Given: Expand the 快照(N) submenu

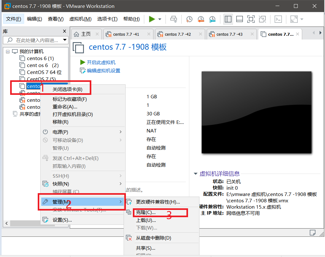Looking at the screenshot, I should (x=83, y=184).
